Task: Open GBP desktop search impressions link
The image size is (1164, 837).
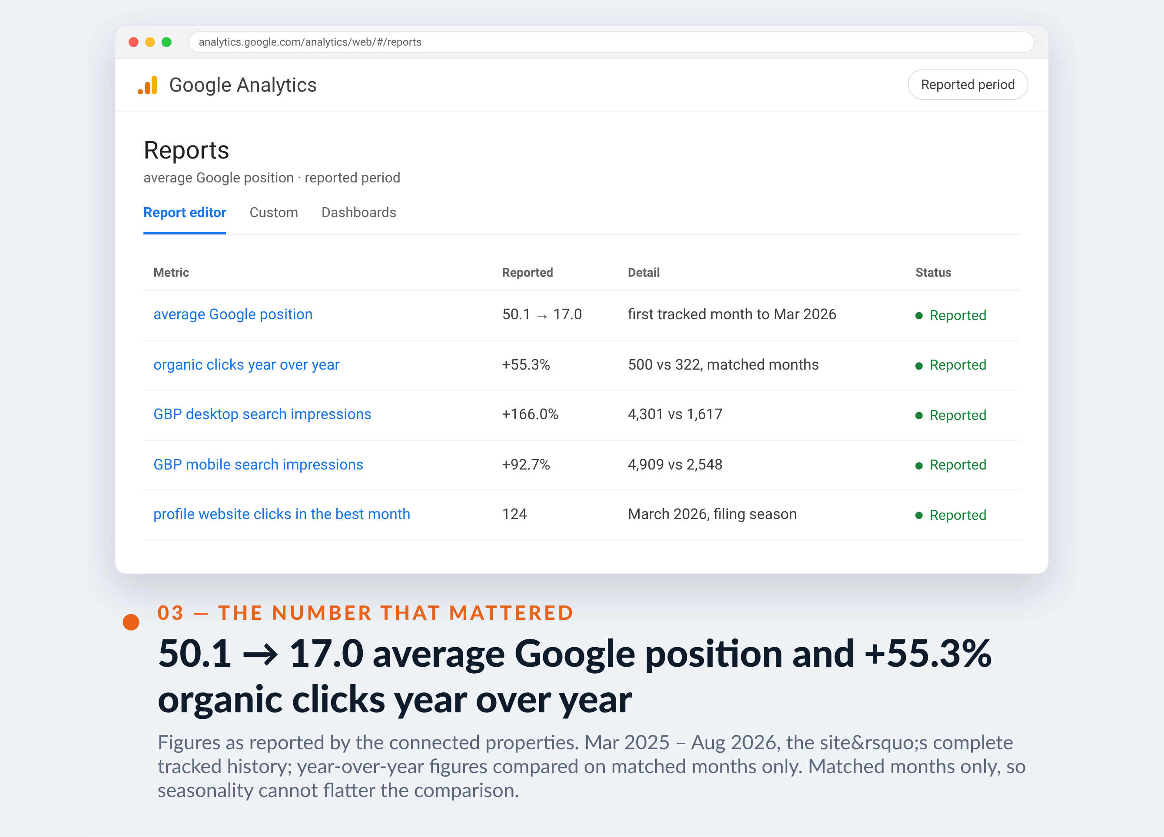Action: pos(262,414)
